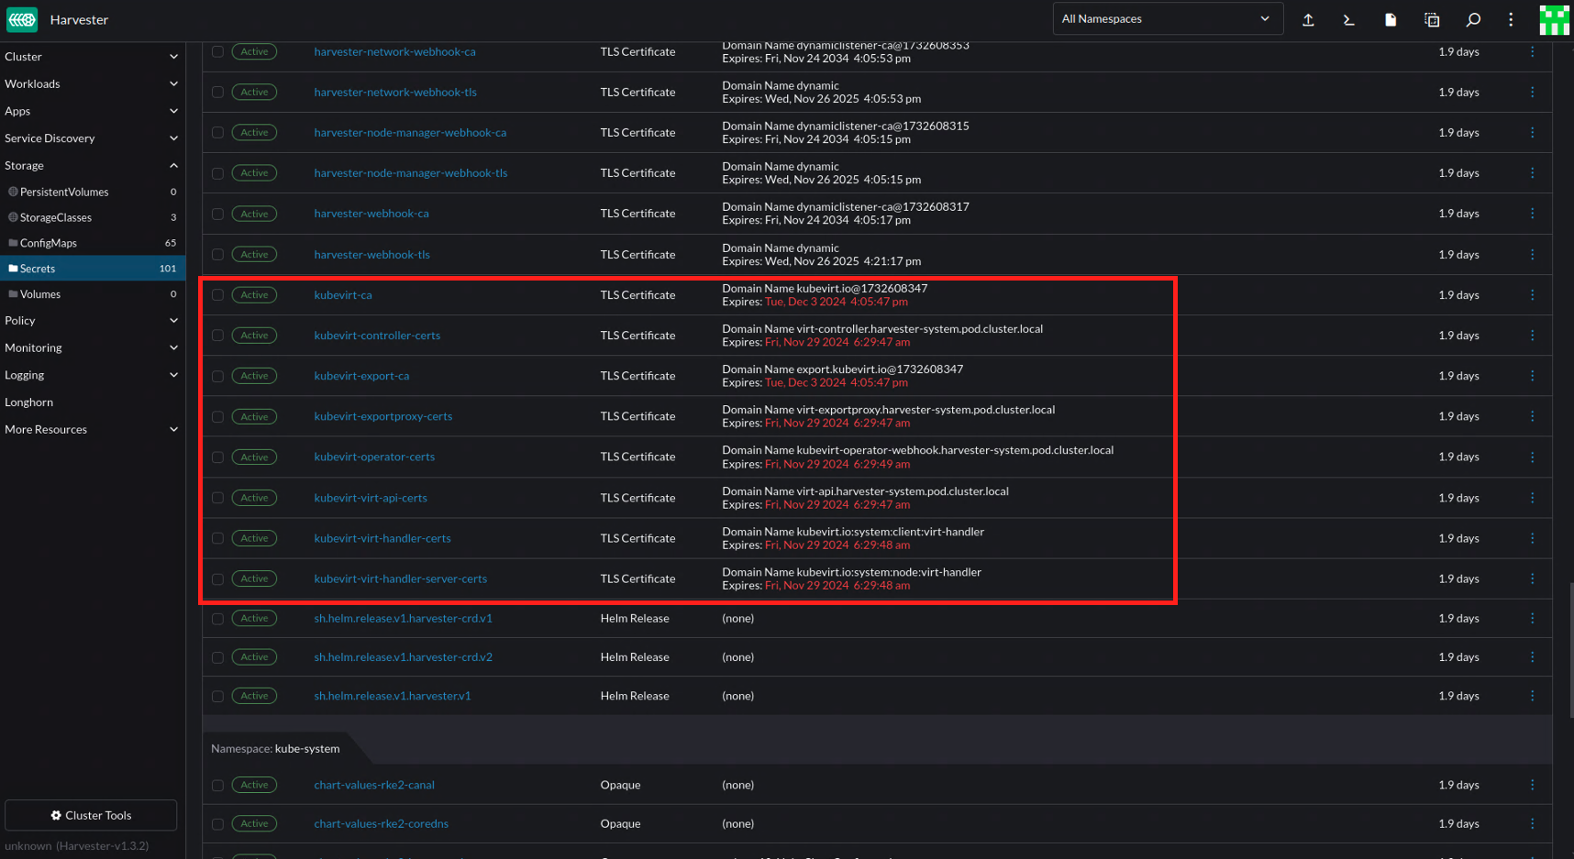Tick the kubevirt-operator-certs row checkbox

pos(217,457)
